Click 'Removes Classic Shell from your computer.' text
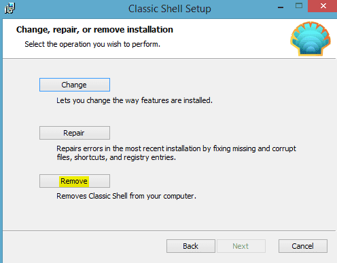 pyautogui.click(x=126, y=196)
